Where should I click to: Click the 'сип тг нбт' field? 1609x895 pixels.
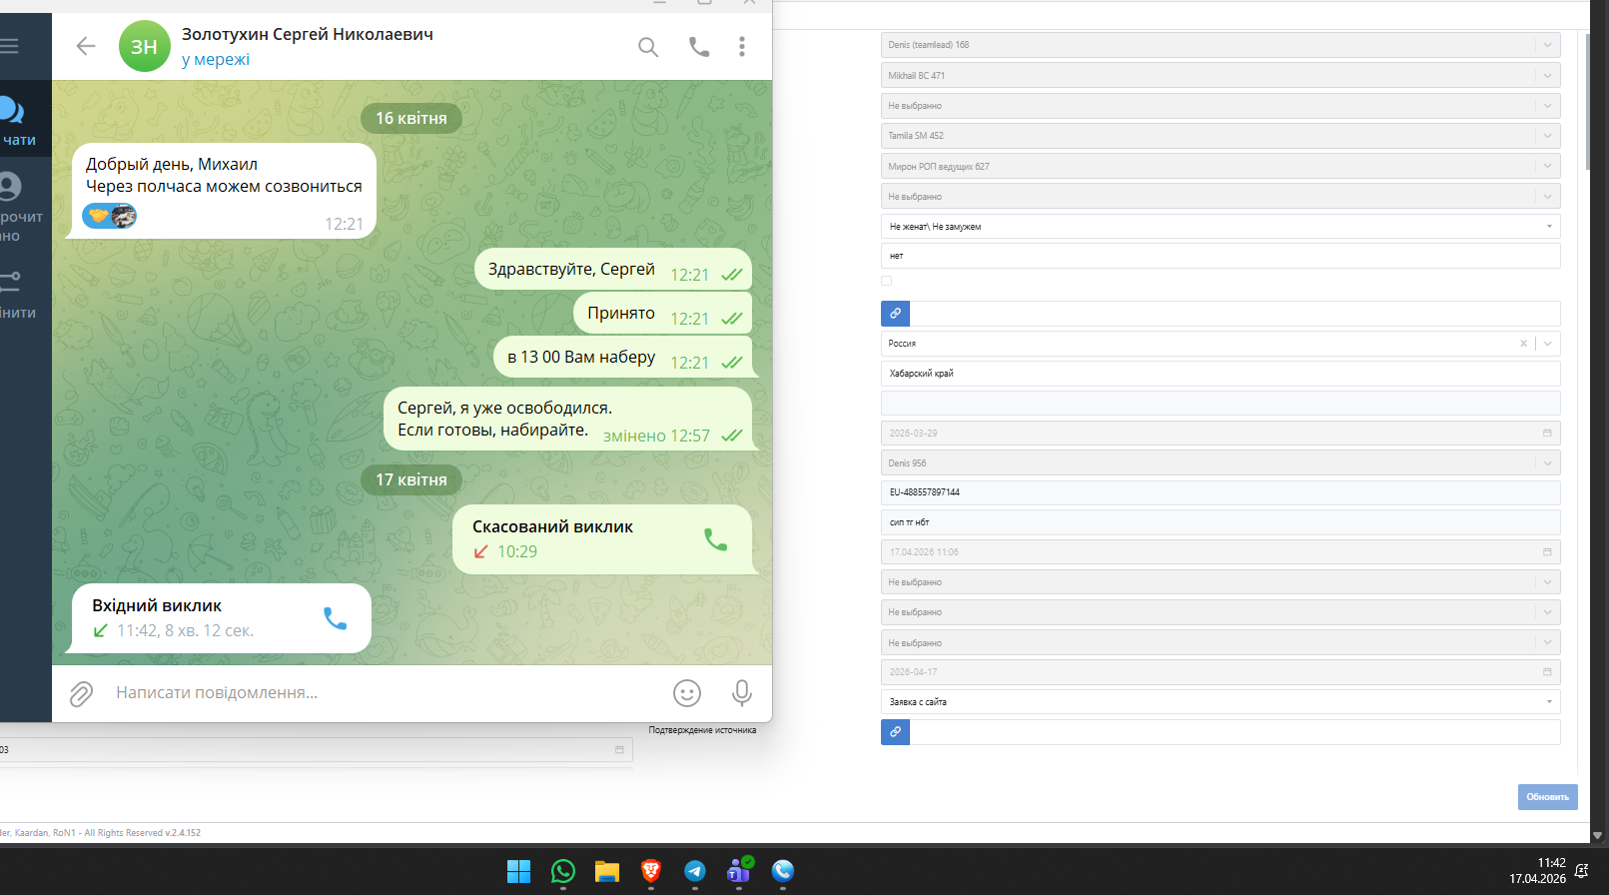click(1220, 522)
